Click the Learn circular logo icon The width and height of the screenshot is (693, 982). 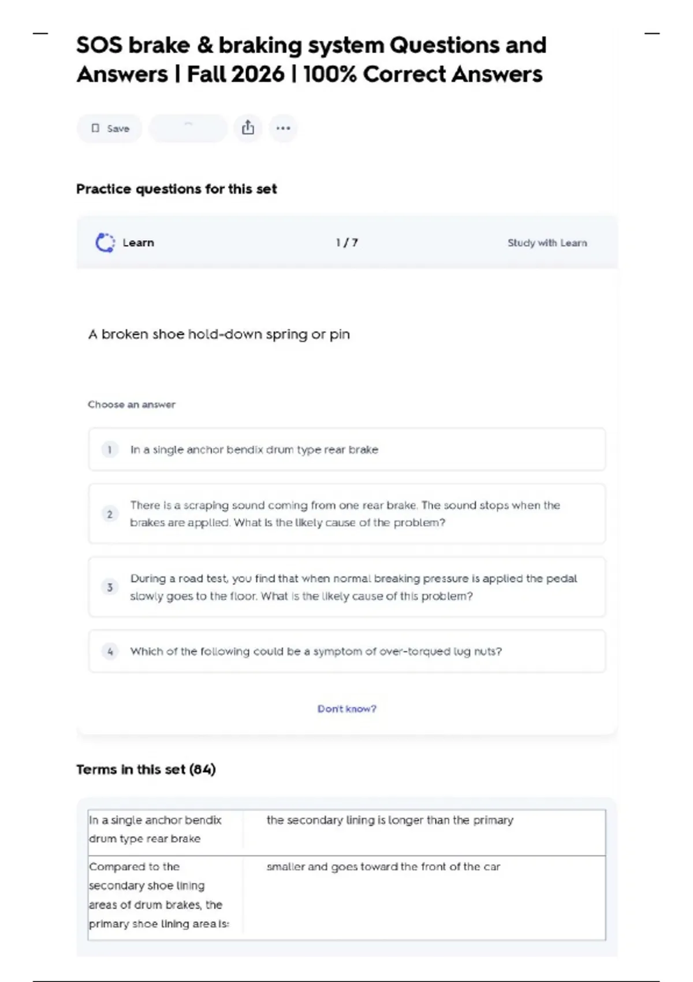point(105,243)
